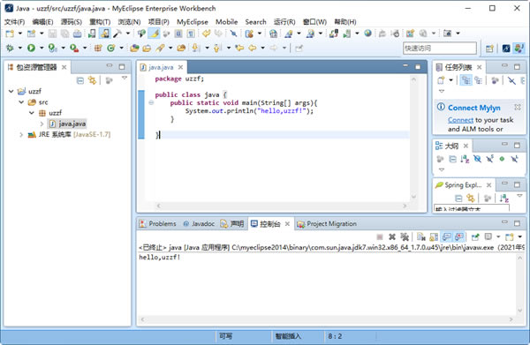Image resolution: width=530 pixels, height=345 pixels.
Task: Click the console vertical scrollbar
Action: (x=520, y=284)
